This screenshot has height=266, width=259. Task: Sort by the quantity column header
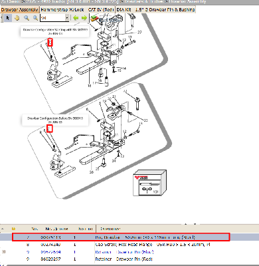86,229
